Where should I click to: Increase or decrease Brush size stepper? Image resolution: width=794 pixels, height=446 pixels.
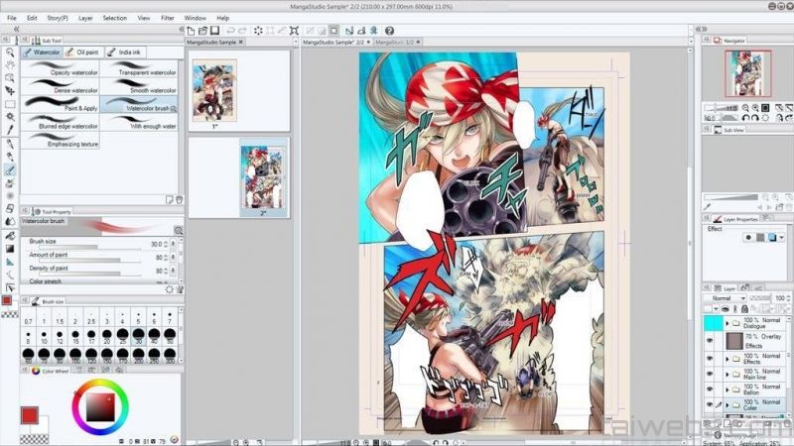(x=166, y=244)
